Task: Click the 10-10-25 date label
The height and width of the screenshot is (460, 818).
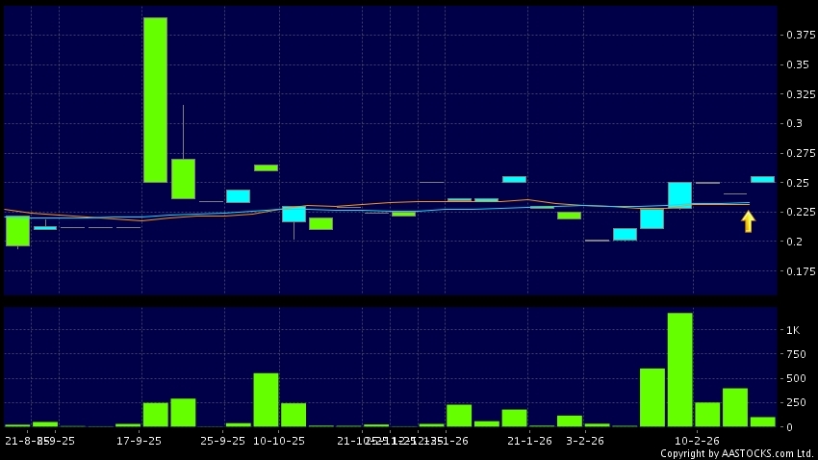Action: tap(279, 441)
